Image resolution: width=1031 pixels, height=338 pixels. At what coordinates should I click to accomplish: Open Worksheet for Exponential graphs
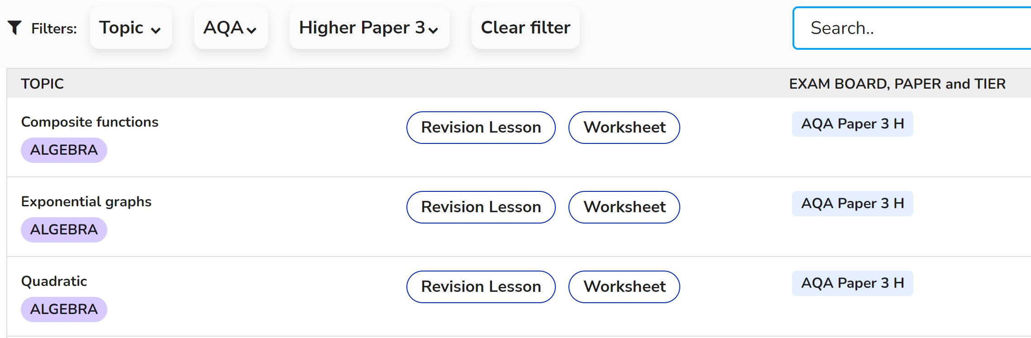(624, 207)
